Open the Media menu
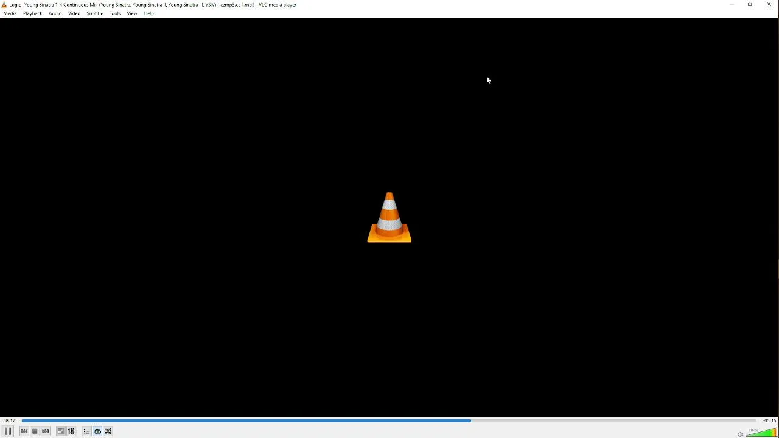Image resolution: width=779 pixels, height=438 pixels. pyautogui.click(x=10, y=13)
